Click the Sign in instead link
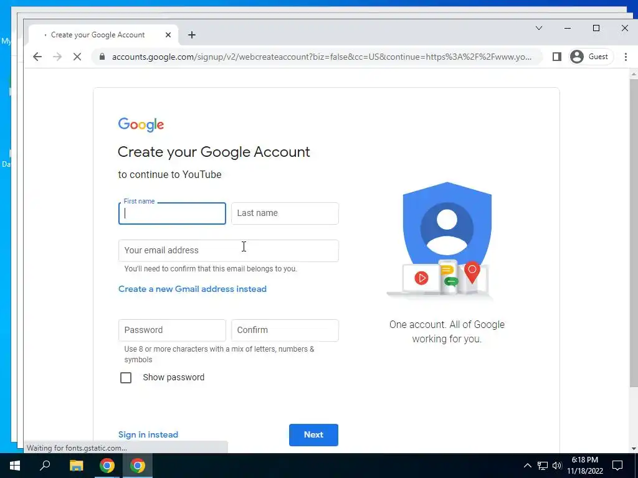Screen dimensions: 638x478 (148, 434)
